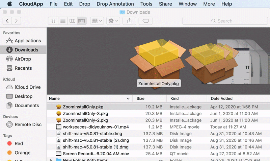The width and height of the screenshot is (270, 161).
Task: Open AirDrop in the sidebar
Action: click(x=23, y=59)
